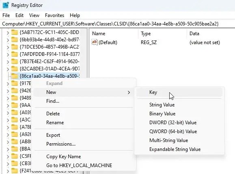Select Key from the New submenu
Viewport: 235px width, 174px height.
(179, 92)
